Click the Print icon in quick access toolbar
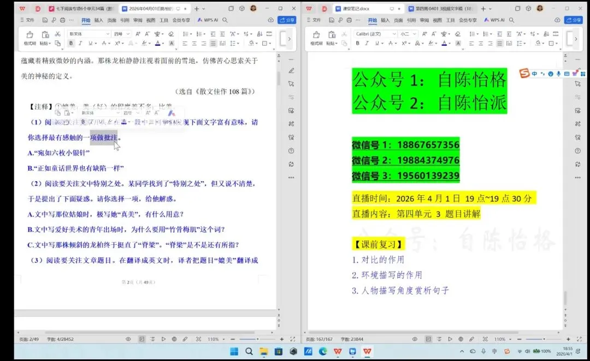 [62, 19]
